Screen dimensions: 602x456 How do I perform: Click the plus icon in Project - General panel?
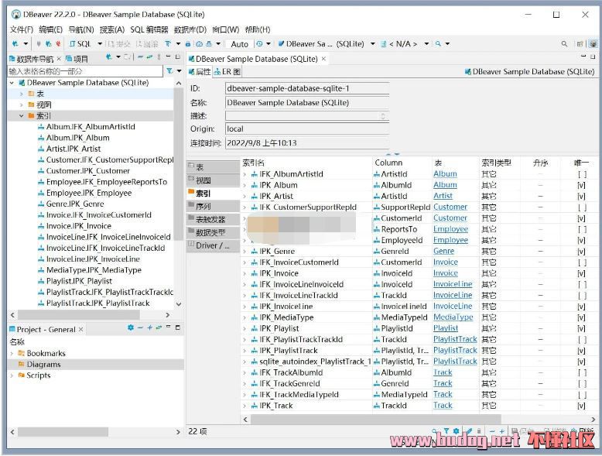[149, 327]
